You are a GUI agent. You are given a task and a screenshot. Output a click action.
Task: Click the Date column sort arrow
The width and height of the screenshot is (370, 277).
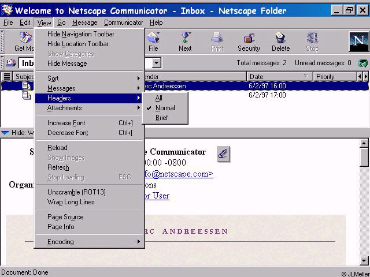306,76
